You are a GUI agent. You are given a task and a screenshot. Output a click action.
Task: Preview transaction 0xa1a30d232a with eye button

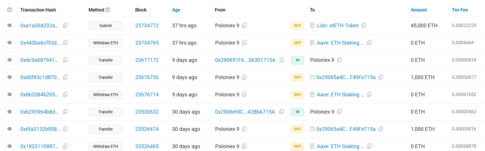tap(9, 26)
